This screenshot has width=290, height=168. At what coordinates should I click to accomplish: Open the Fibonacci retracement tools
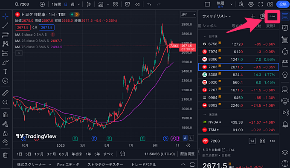pos(5,35)
